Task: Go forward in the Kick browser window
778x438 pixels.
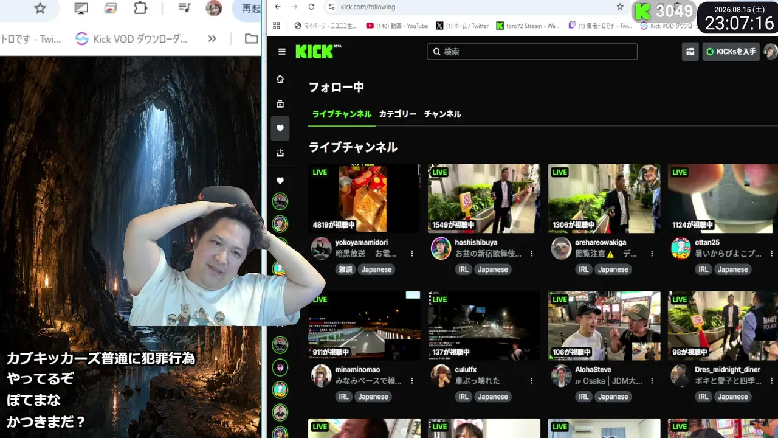Action: click(x=295, y=7)
